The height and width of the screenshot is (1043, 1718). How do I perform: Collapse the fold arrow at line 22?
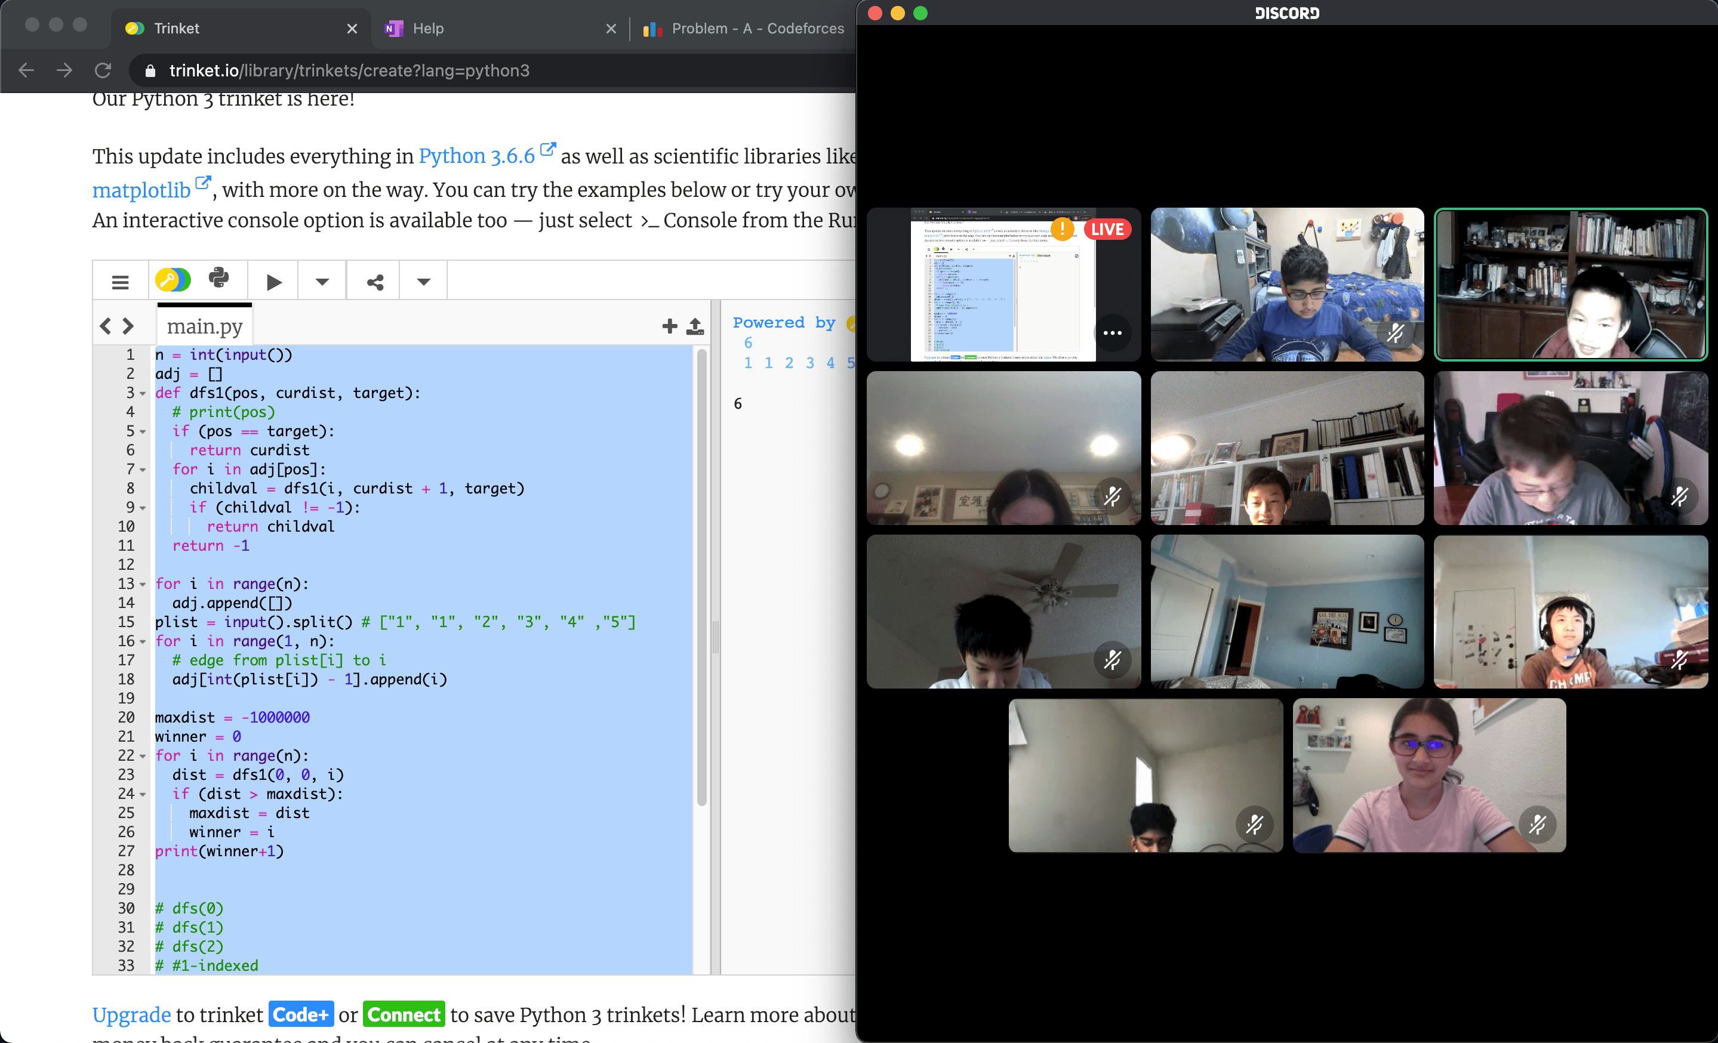(x=143, y=756)
